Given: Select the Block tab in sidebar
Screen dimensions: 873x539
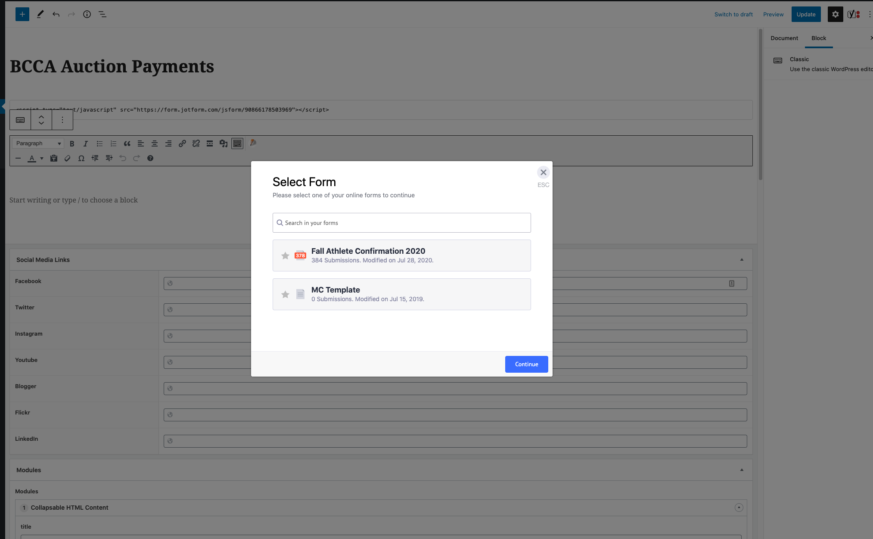Looking at the screenshot, I should click(818, 38).
